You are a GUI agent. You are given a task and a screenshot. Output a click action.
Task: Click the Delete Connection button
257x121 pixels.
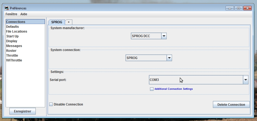(x=231, y=104)
